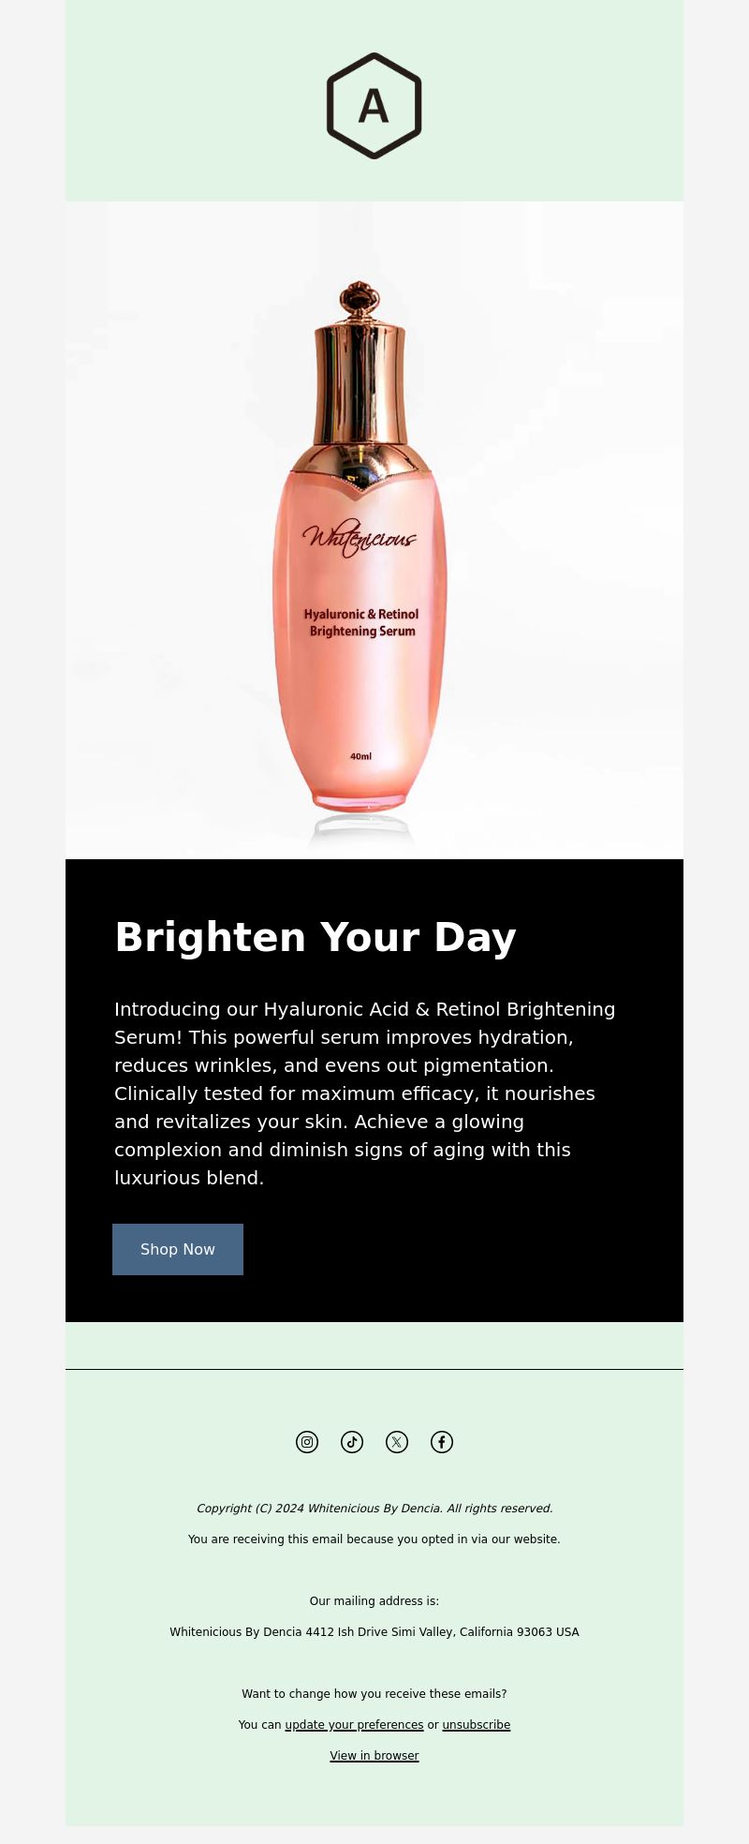Click the Hyaluronic & Retinol bottle label

(x=361, y=622)
